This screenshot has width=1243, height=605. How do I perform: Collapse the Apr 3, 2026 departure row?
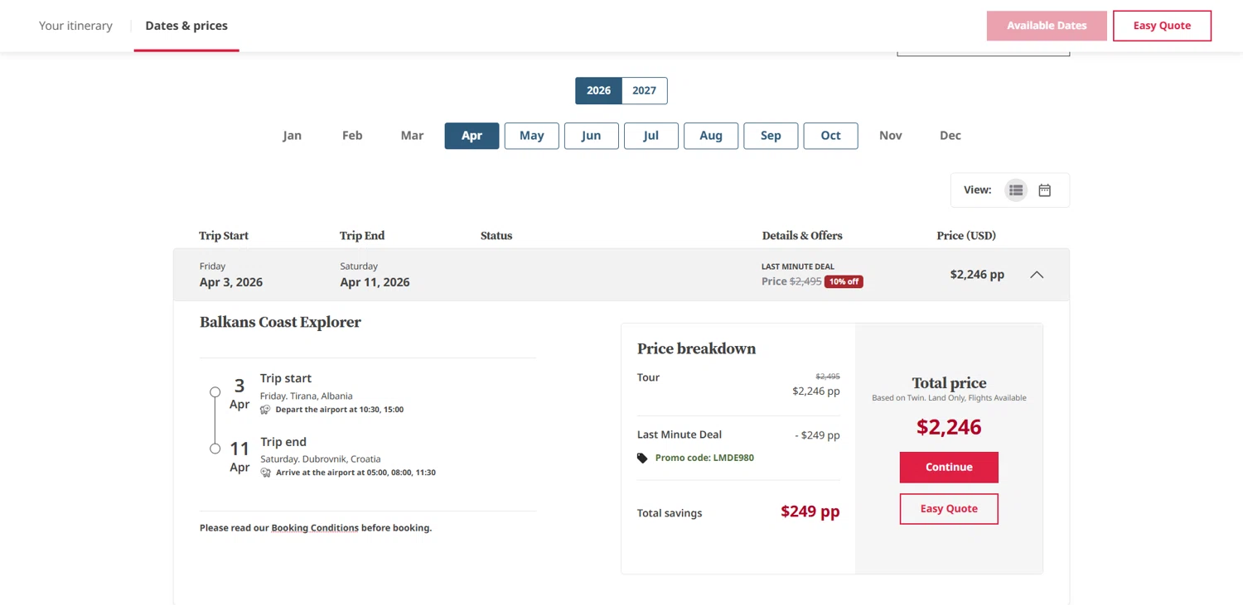point(1037,275)
